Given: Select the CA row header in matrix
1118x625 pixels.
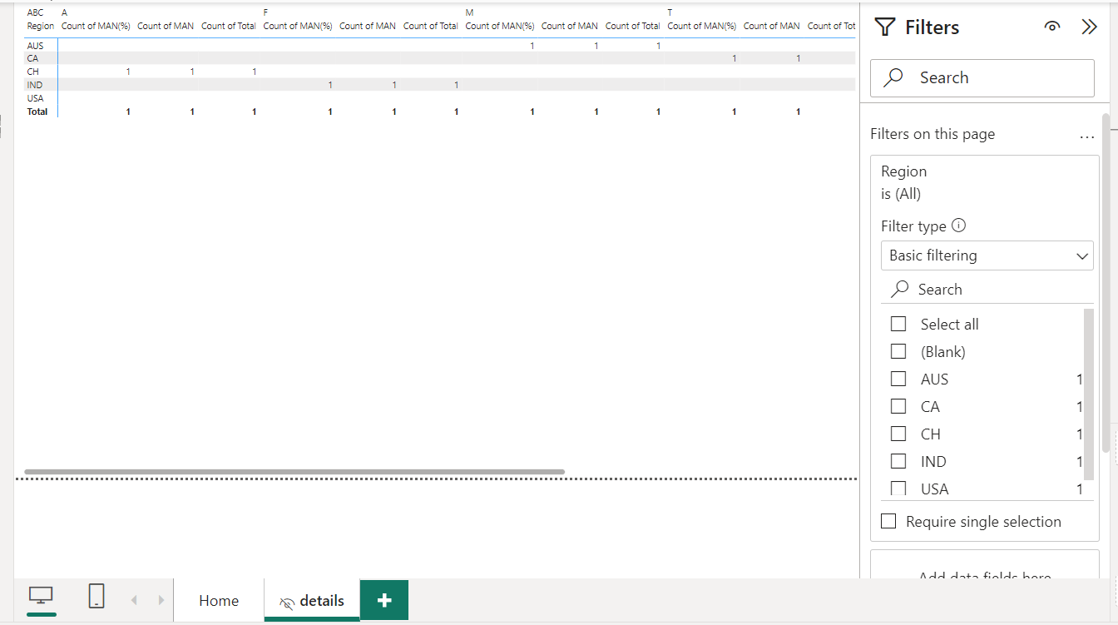Looking at the screenshot, I should click(32, 58).
